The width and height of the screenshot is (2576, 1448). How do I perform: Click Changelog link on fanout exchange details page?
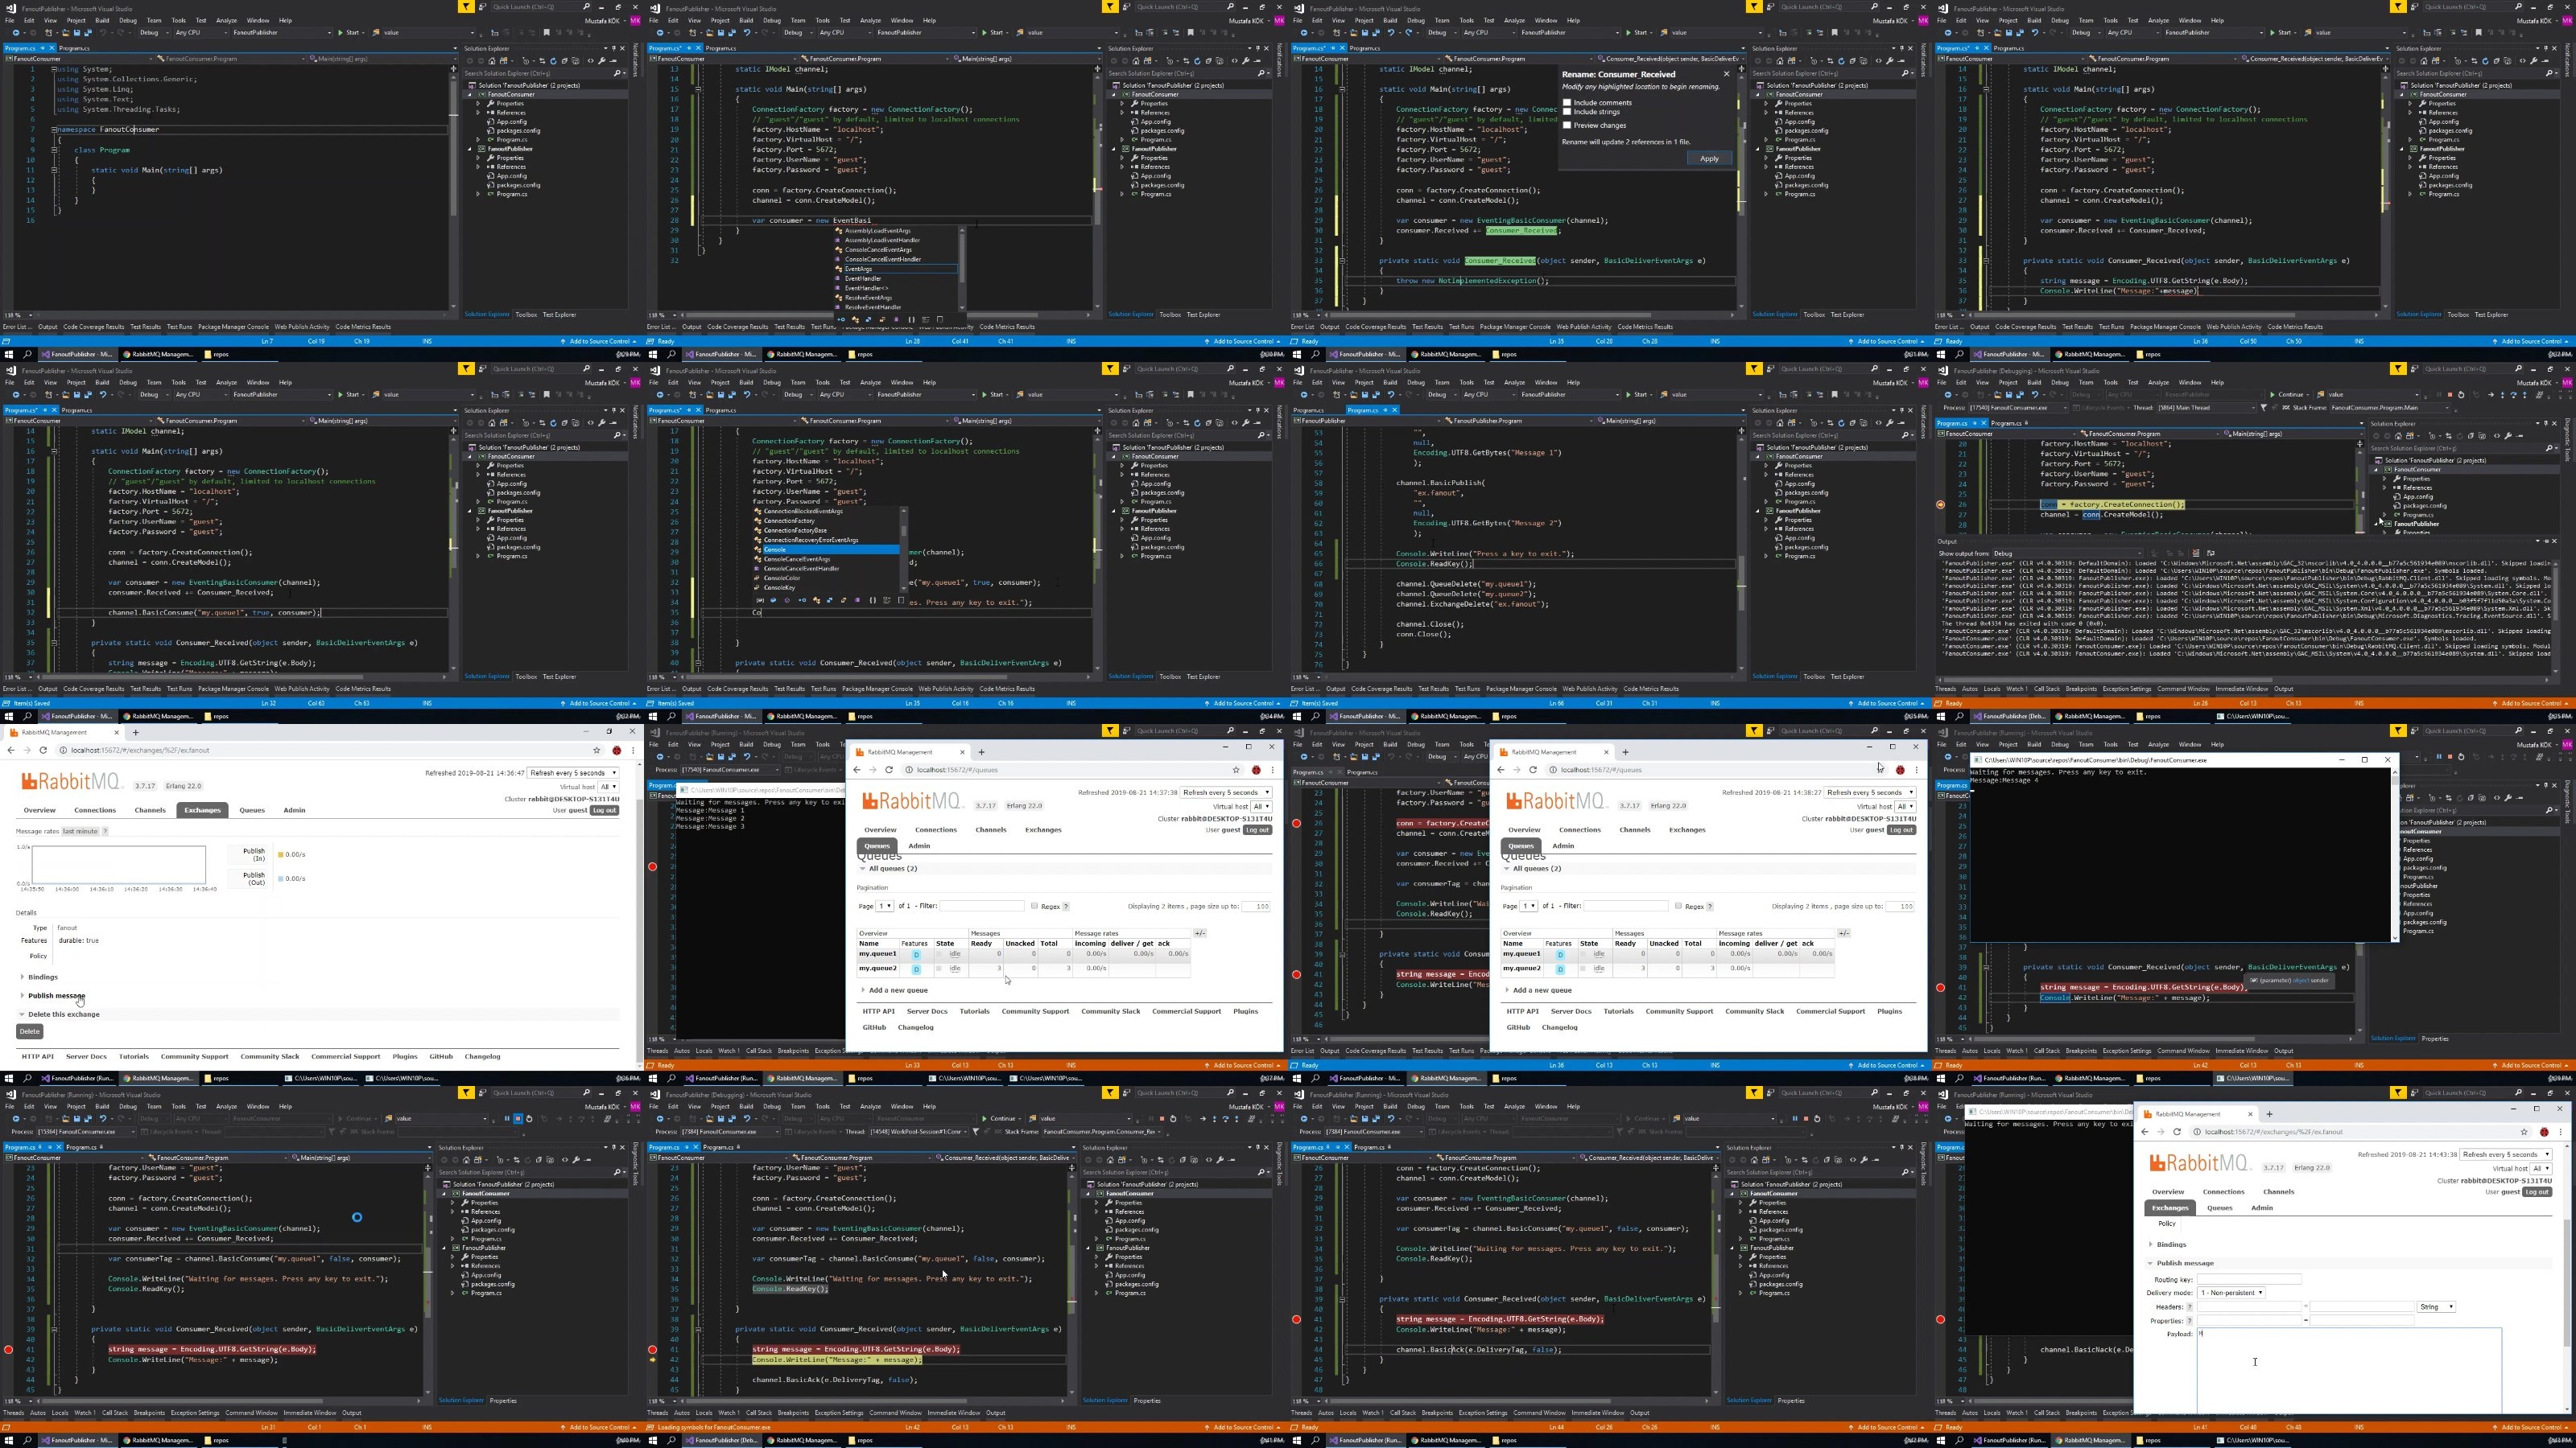tap(482, 1056)
